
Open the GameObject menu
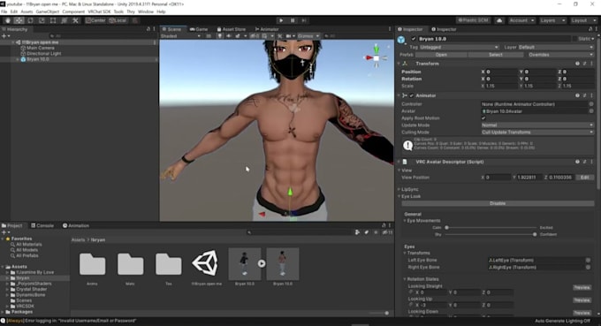tap(48, 11)
